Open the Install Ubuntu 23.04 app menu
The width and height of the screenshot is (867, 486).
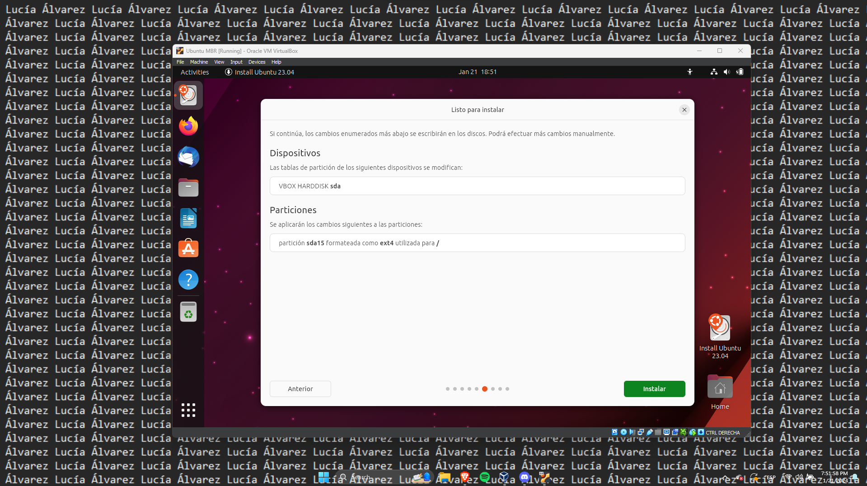(x=260, y=72)
